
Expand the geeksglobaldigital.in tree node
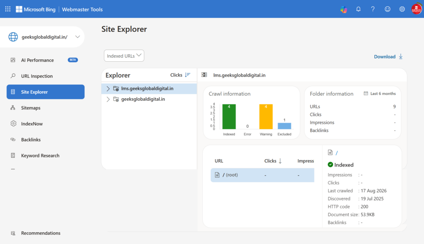click(108, 99)
